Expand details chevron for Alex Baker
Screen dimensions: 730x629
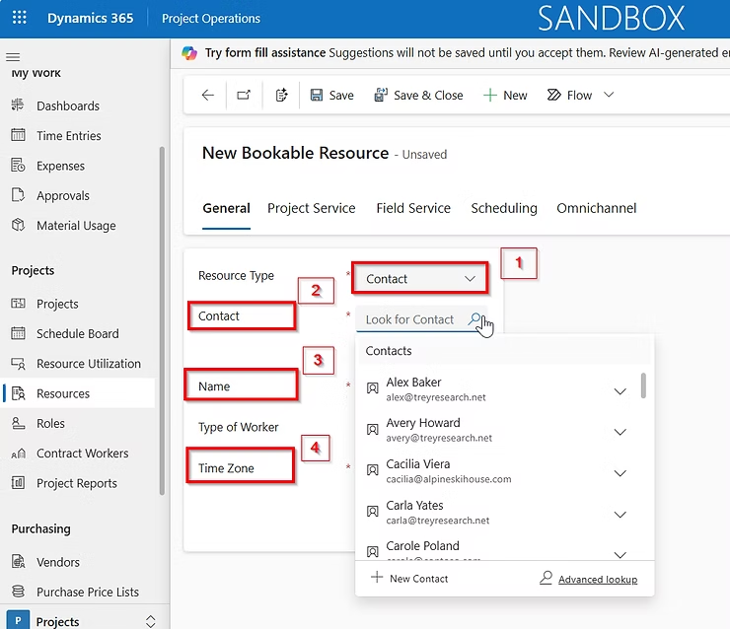click(x=620, y=391)
